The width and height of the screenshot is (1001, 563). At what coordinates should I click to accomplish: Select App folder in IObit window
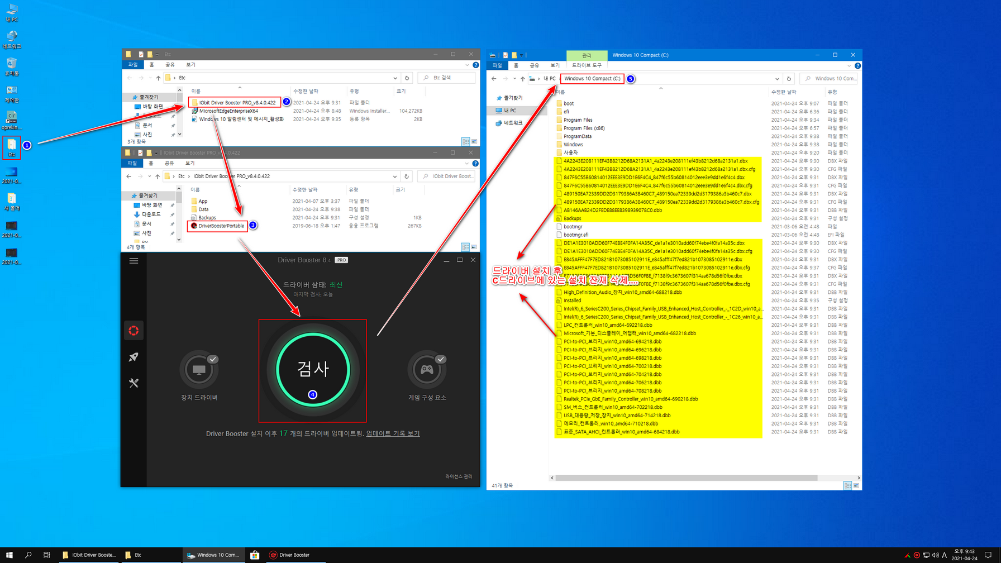click(x=203, y=201)
